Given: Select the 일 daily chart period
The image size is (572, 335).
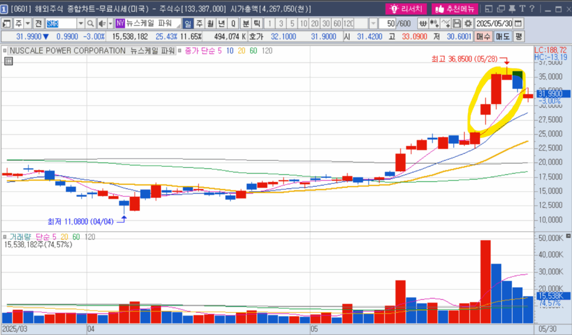Looking at the screenshot, I should click(x=188, y=23).
